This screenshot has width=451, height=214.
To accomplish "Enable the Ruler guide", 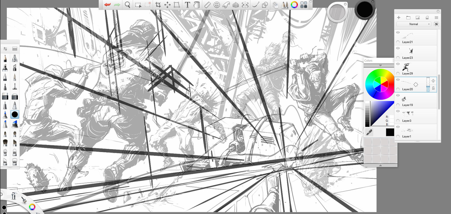I will (207, 5).
